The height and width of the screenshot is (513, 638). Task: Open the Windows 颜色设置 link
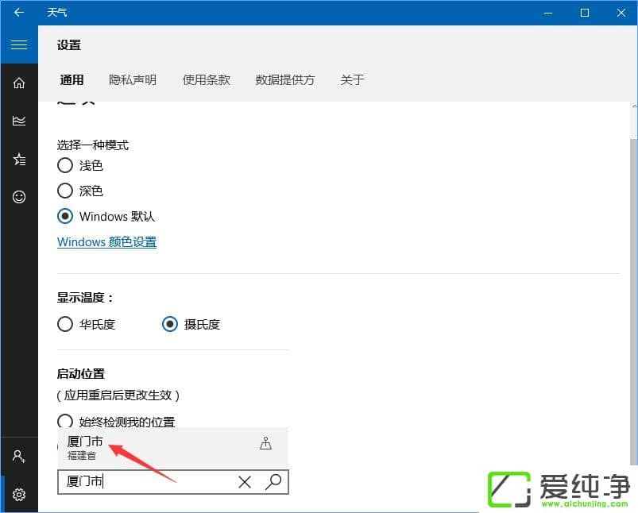coord(106,241)
